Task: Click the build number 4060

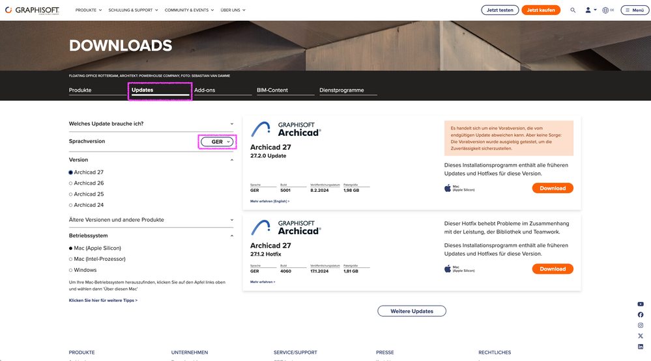Action: 285,271
